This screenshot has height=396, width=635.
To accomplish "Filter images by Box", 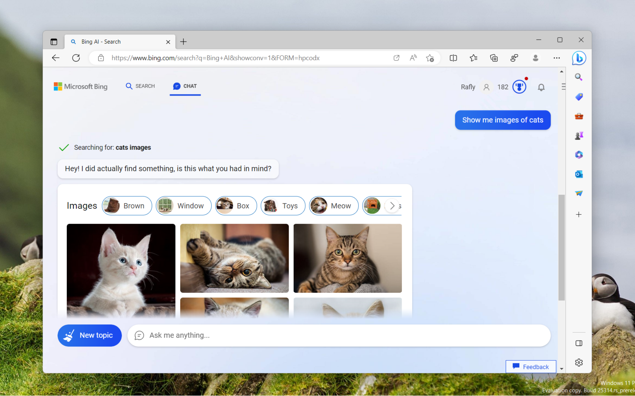I will [236, 206].
